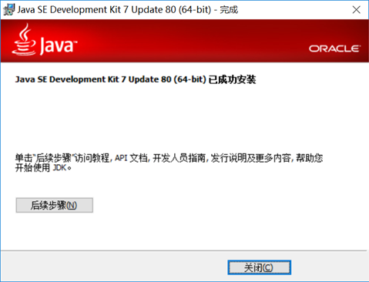Click the '访问教程' text in the paragraph
The image size is (369, 282).
(92, 158)
